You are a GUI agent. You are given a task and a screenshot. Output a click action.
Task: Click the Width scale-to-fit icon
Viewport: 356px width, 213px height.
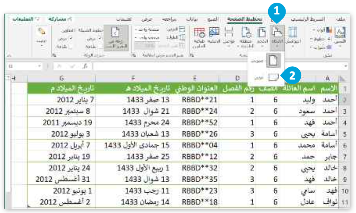point(182,30)
